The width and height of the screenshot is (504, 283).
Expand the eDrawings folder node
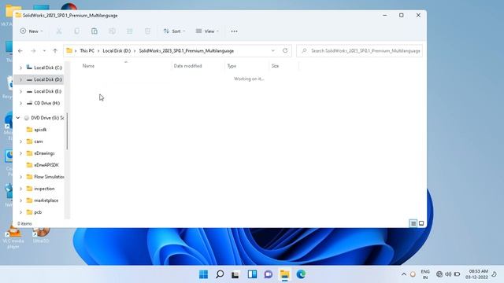(x=21, y=153)
